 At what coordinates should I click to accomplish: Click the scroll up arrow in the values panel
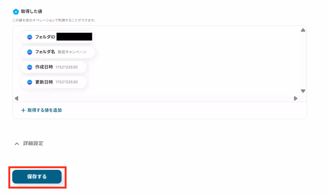tap(303, 30)
